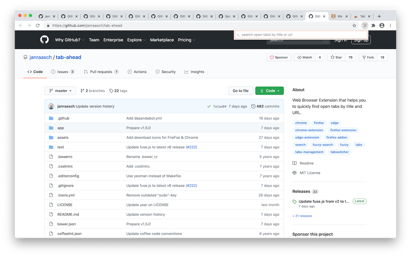Reload the page with the browser refresh icon
This screenshot has width=411, height=257.
(38, 25)
